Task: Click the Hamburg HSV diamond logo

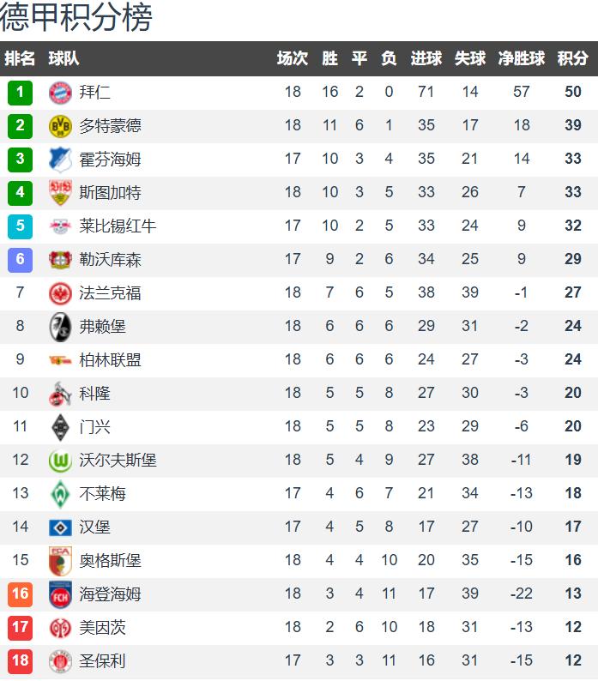Action: click(60, 527)
